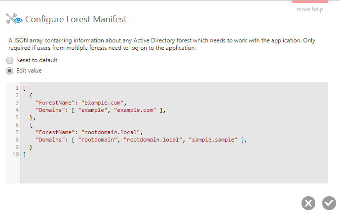Click line number 5 in the gutter
The width and height of the screenshot is (340, 216).
click(x=17, y=117)
